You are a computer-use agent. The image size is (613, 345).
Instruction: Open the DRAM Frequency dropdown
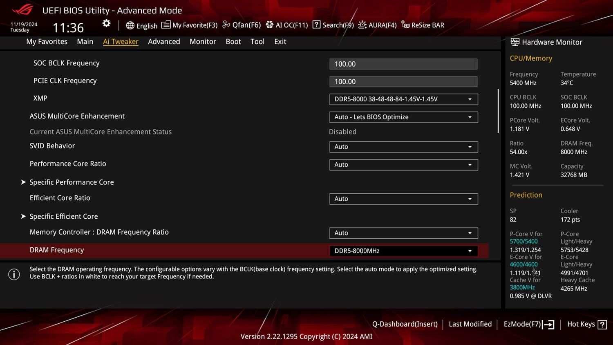click(404, 251)
